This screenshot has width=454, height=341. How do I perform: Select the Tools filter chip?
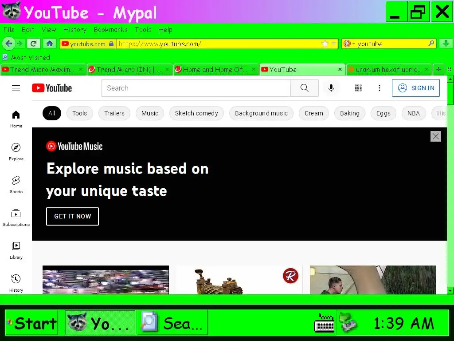click(80, 113)
